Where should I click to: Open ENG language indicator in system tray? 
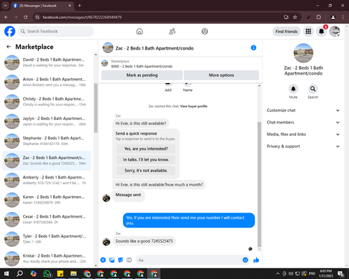[x=312, y=273]
